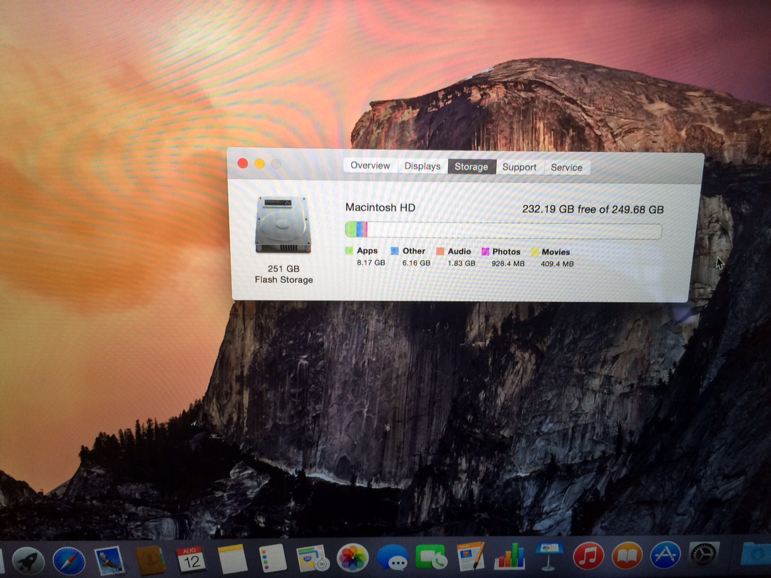Open the yellow Notes app
The width and height of the screenshot is (771, 578).
pos(232,560)
